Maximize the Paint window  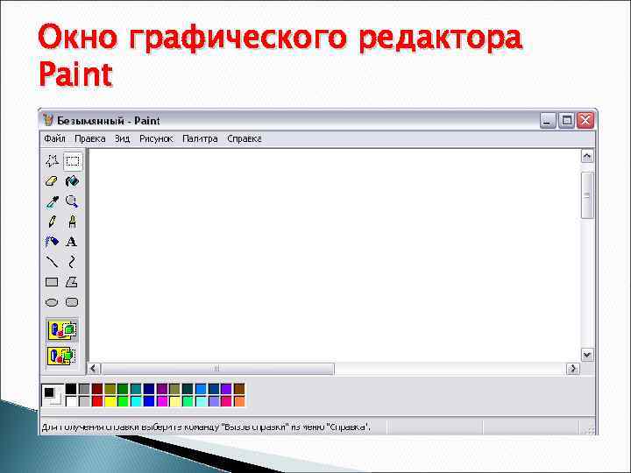click(x=567, y=120)
